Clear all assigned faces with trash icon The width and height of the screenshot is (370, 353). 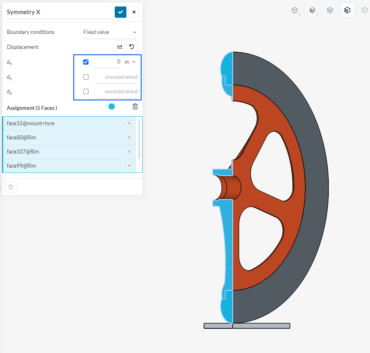[x=135, y=106]
